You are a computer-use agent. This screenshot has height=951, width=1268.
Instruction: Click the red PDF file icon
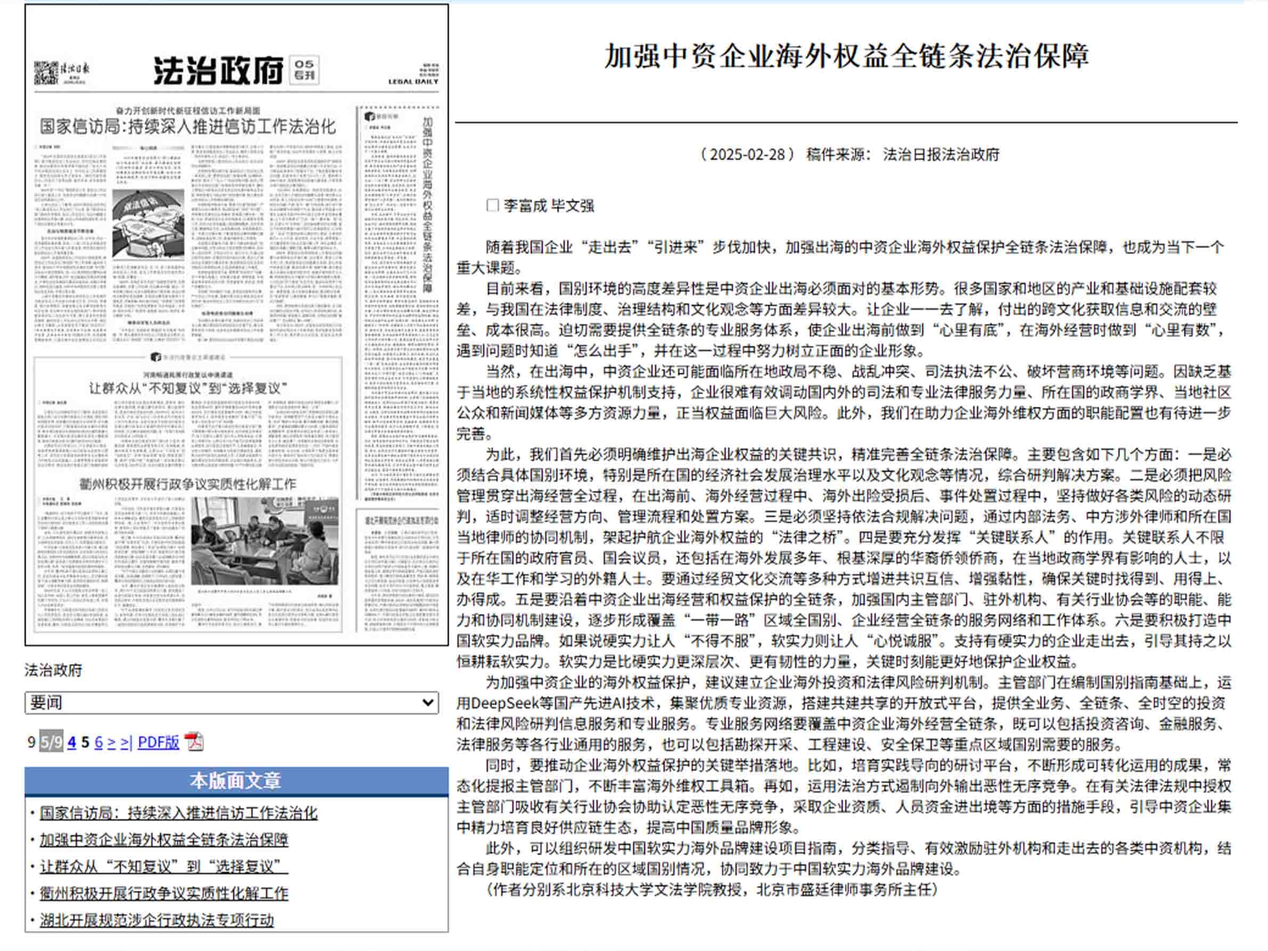[194, 742]
